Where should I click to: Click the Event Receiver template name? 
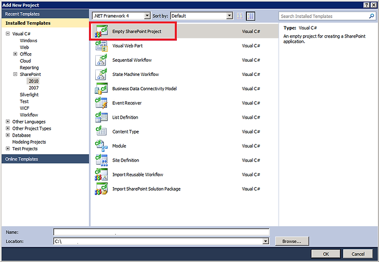(127, 103)
